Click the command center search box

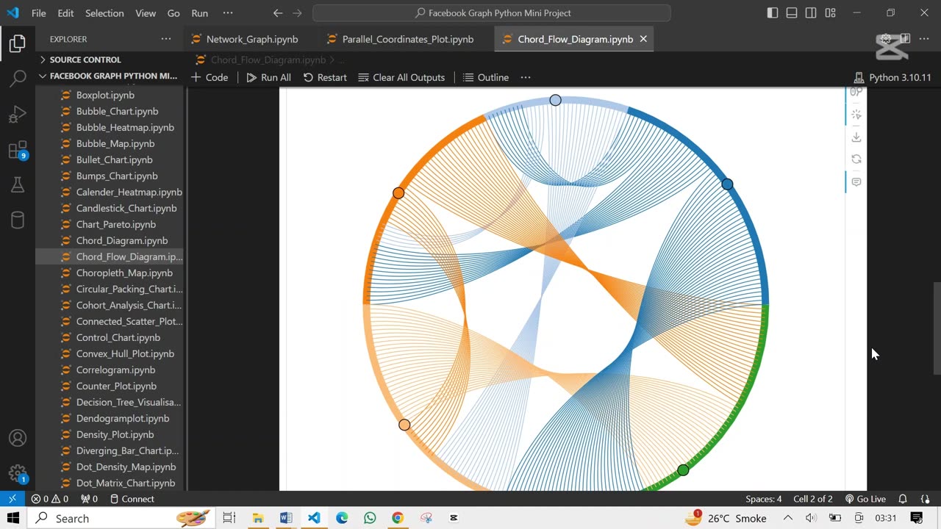coord(491,13)
